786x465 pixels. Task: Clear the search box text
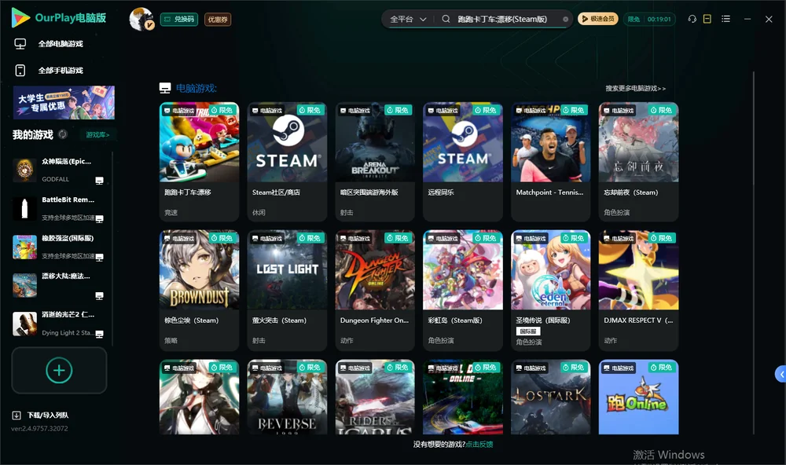565,20
